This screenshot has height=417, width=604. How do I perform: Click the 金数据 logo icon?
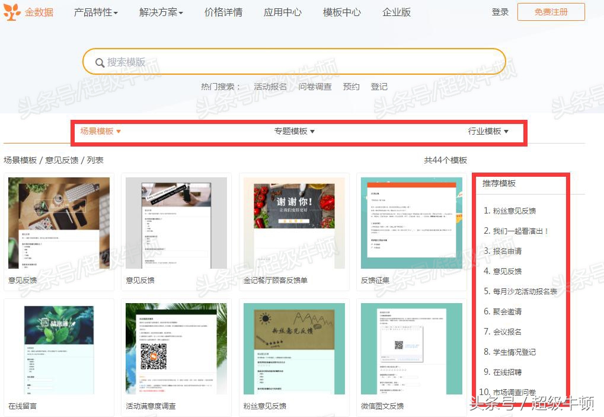(x=12, y=11)
